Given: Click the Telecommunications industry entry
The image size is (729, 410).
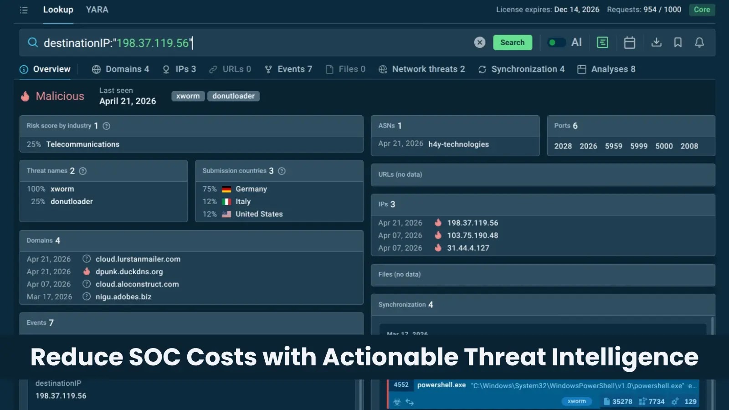Looking at the screenshot, I should 82,144.
